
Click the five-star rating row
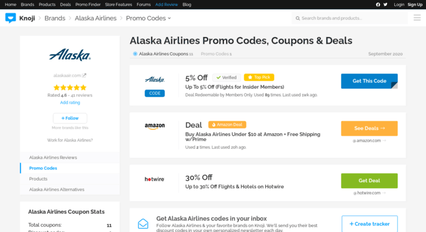click(70, 87)
